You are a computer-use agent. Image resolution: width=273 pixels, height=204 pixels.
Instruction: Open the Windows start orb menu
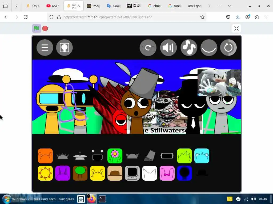tap(7, 199)
